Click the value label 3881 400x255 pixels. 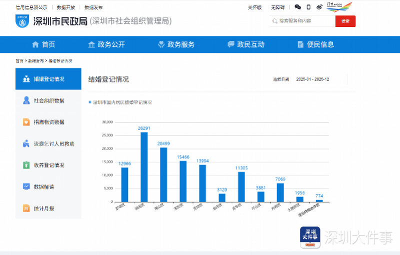pos(260,187)
